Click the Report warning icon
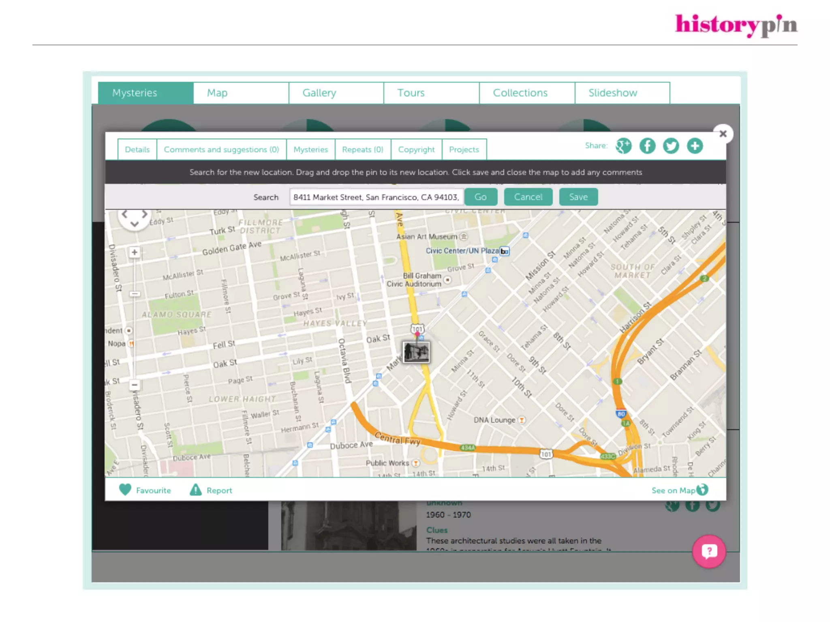 click(x=196, y=490)
